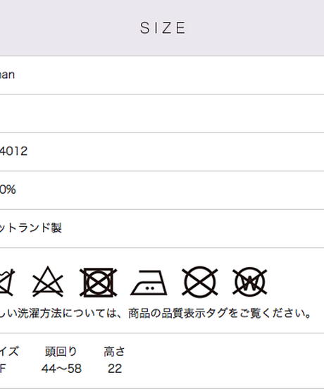Select the height value 22
Viewport: 324px width, 389px height.
pos(115,369)
